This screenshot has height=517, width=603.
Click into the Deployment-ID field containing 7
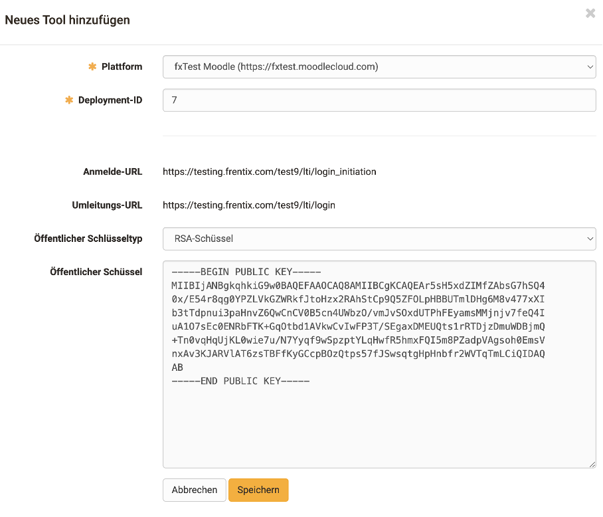[379, 100]
